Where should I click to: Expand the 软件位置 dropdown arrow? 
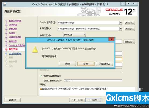(x=121, y=29)
